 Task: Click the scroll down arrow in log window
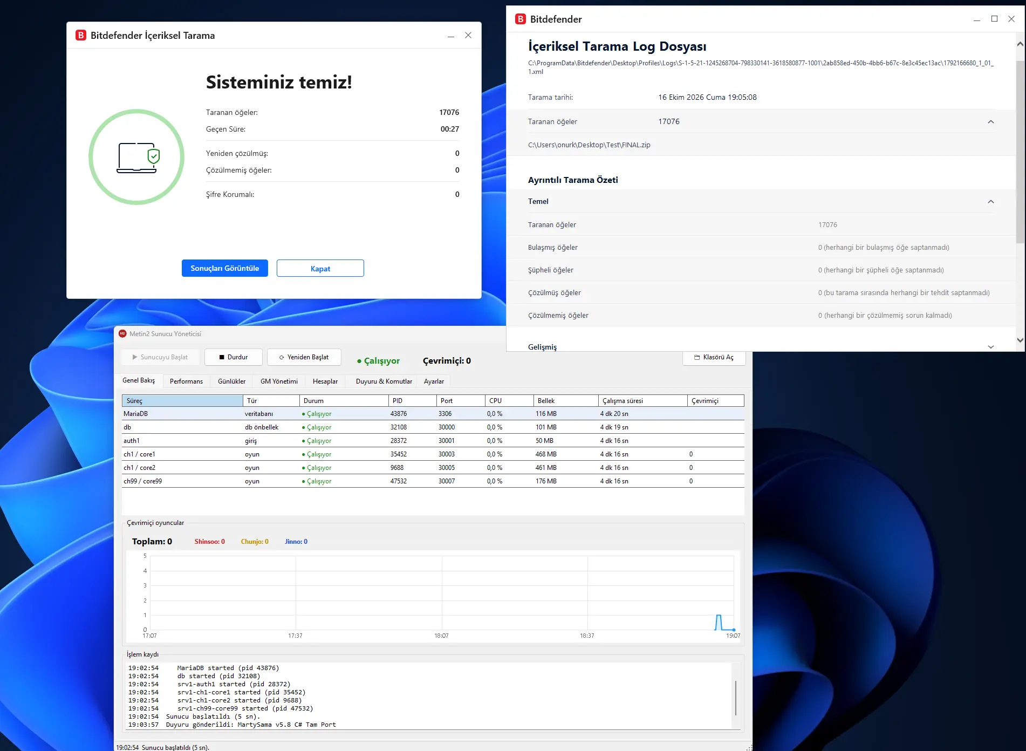(1020, 340)
